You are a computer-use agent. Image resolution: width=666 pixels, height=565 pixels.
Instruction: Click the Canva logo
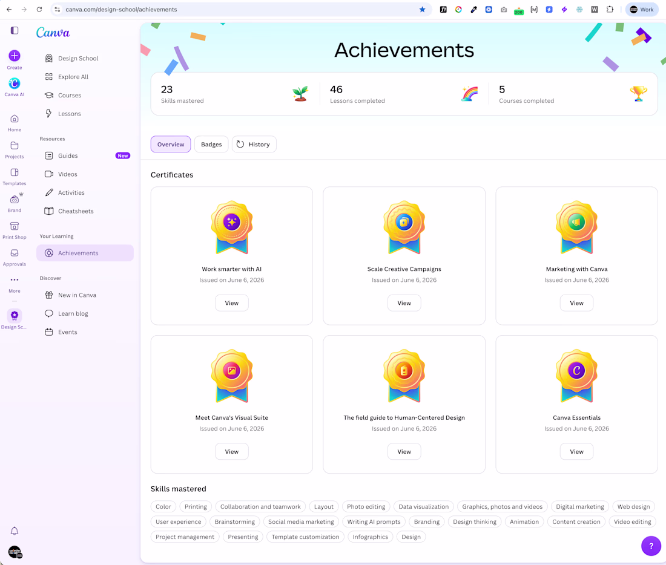click(x=53, y=33)
